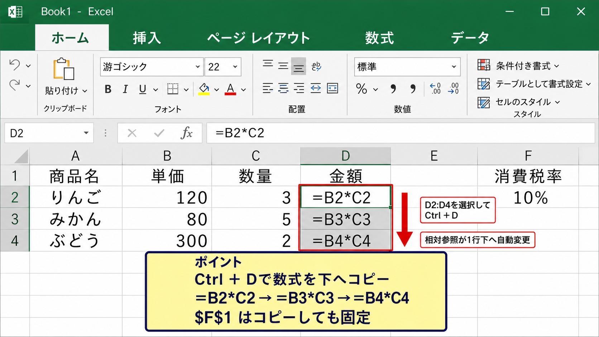Open the font size 22 dropdown

(x=235, y=67)
